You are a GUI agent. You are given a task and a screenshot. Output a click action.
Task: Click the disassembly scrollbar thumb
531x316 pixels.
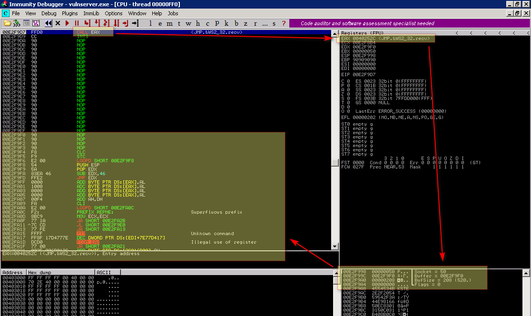pyautogui.click(x=335, y=163)
